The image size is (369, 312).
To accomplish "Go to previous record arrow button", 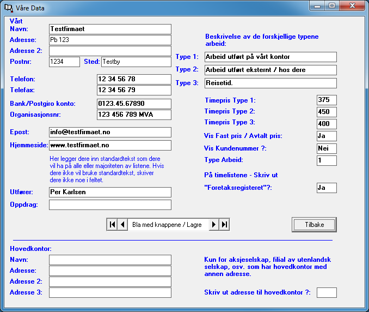I will tap(122, 224).
